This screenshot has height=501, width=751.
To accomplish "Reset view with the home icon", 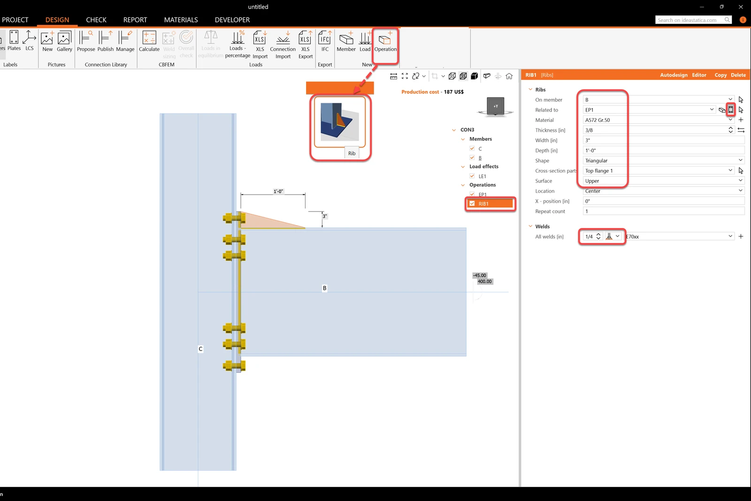I will (x=509, y=76).
